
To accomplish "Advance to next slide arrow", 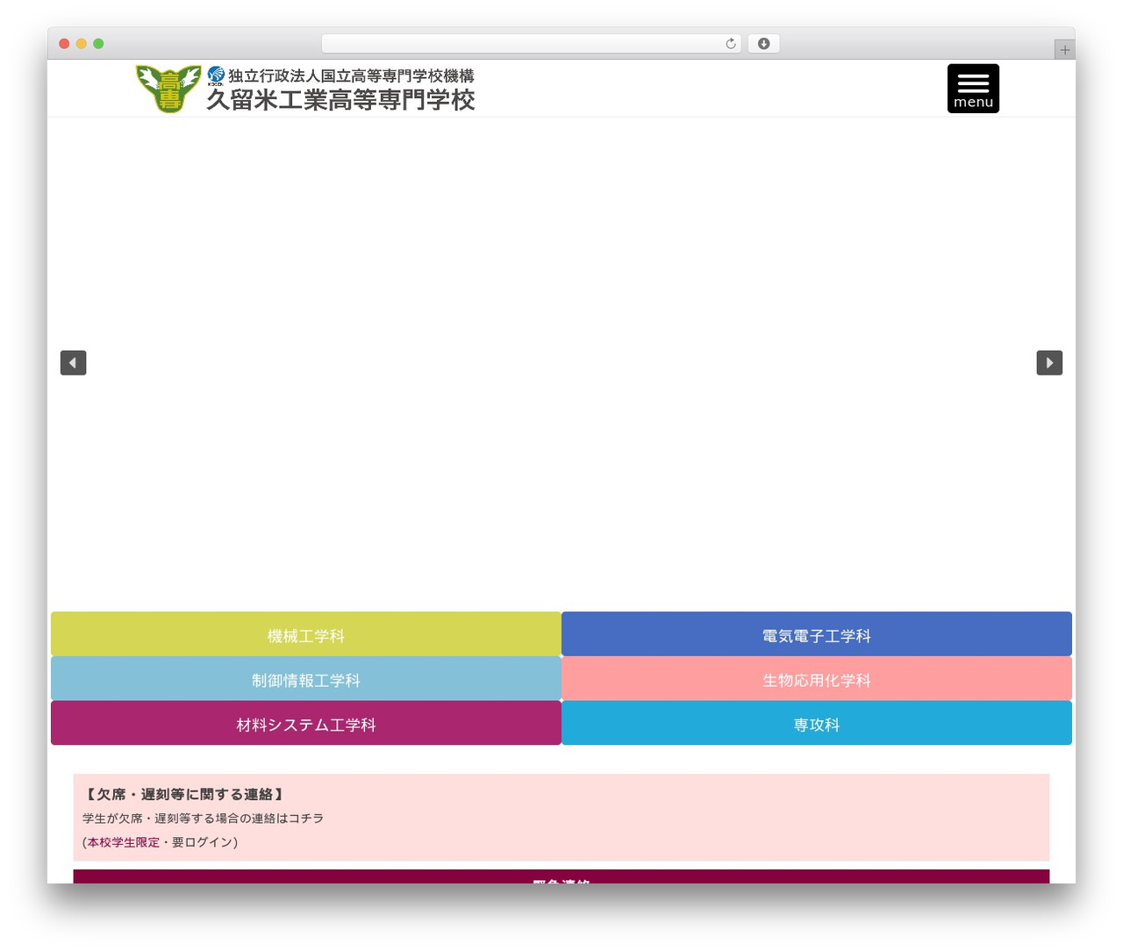I will pos(1049,362).
